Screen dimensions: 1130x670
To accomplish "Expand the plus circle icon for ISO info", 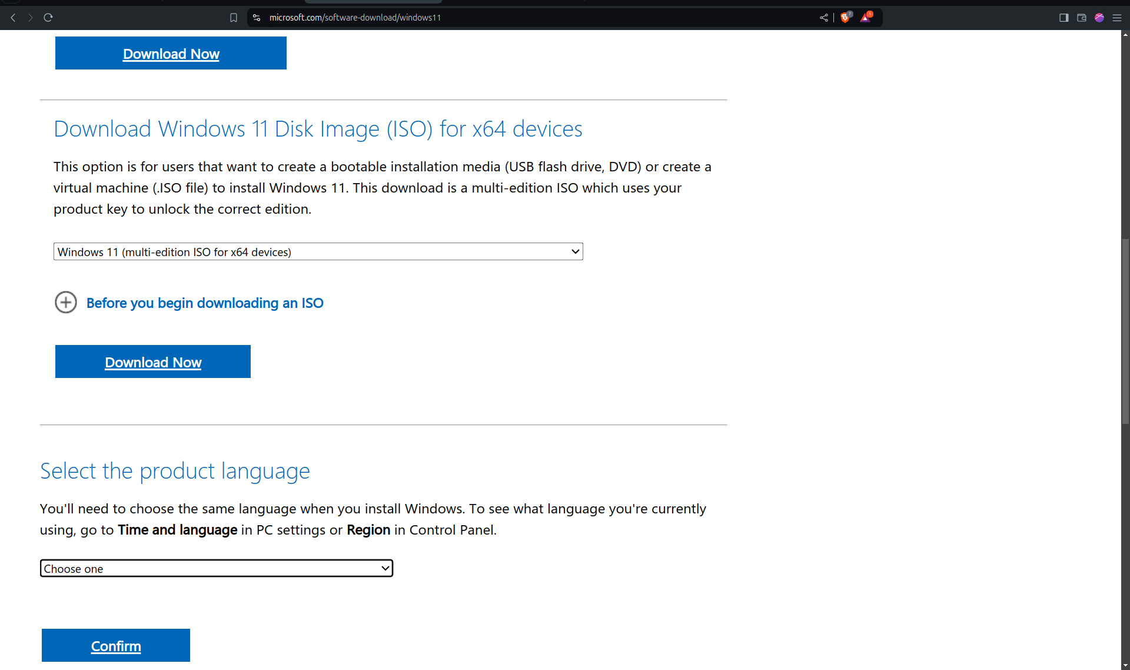I will [x=66, y=302].
